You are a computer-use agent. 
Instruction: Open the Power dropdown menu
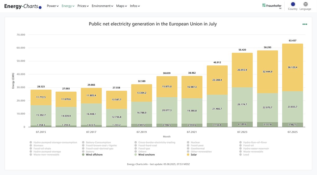point(52,6)
